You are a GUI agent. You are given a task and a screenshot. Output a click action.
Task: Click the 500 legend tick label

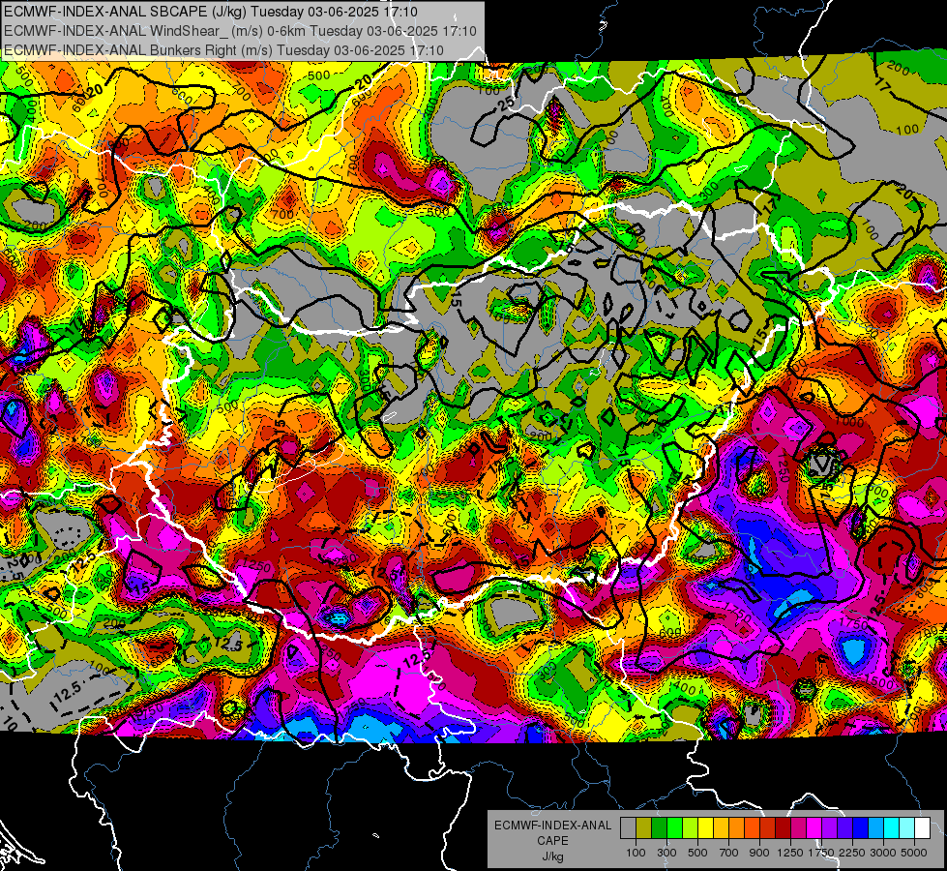(697, 853)
